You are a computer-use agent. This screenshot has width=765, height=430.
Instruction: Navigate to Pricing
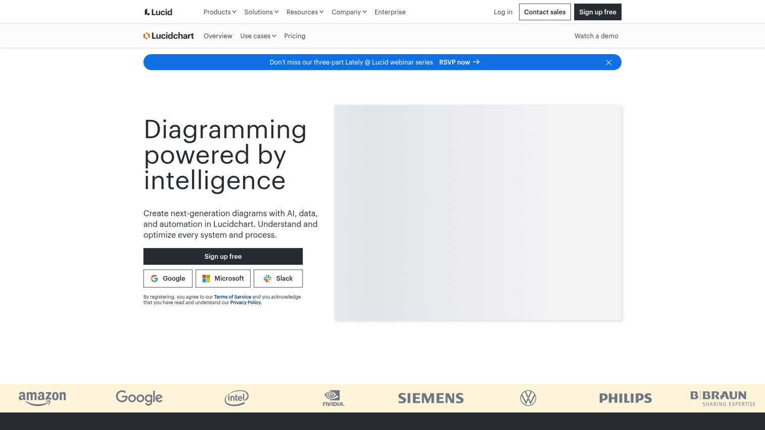pyautogui.click(x=295, y=36)
